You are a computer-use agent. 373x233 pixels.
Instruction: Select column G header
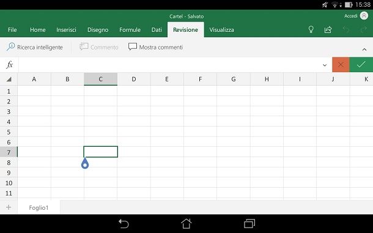point(234,79)
